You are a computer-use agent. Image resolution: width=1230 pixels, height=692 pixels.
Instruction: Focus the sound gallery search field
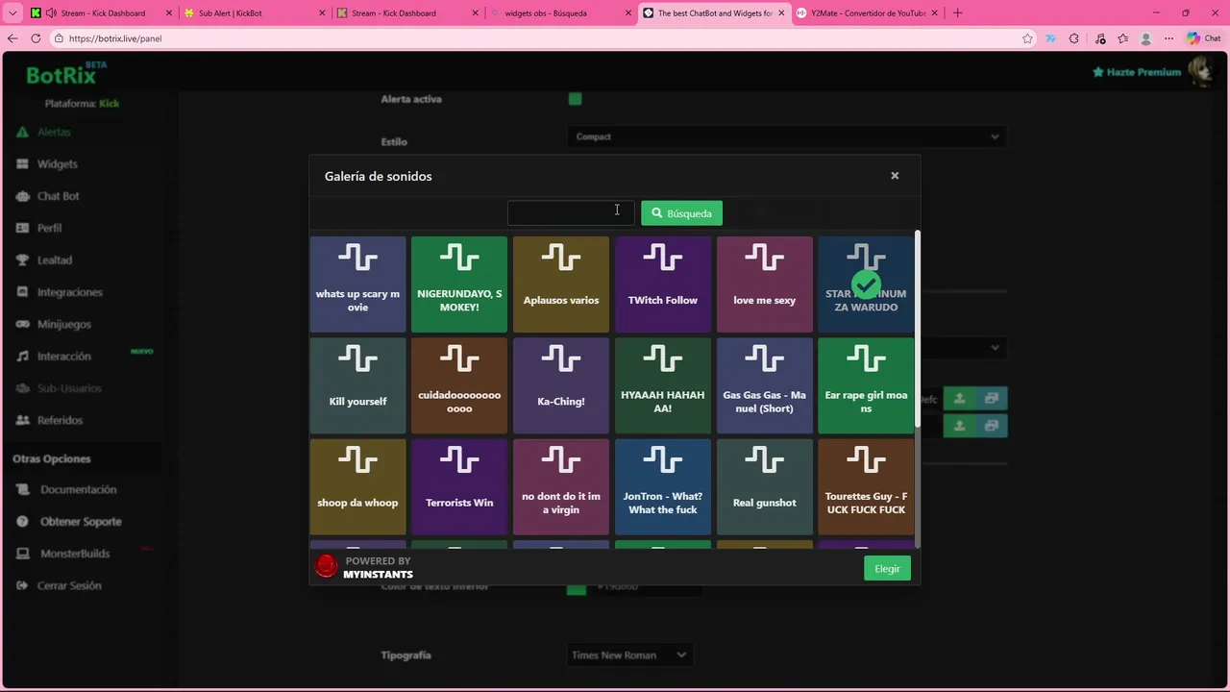coord(571,212)
